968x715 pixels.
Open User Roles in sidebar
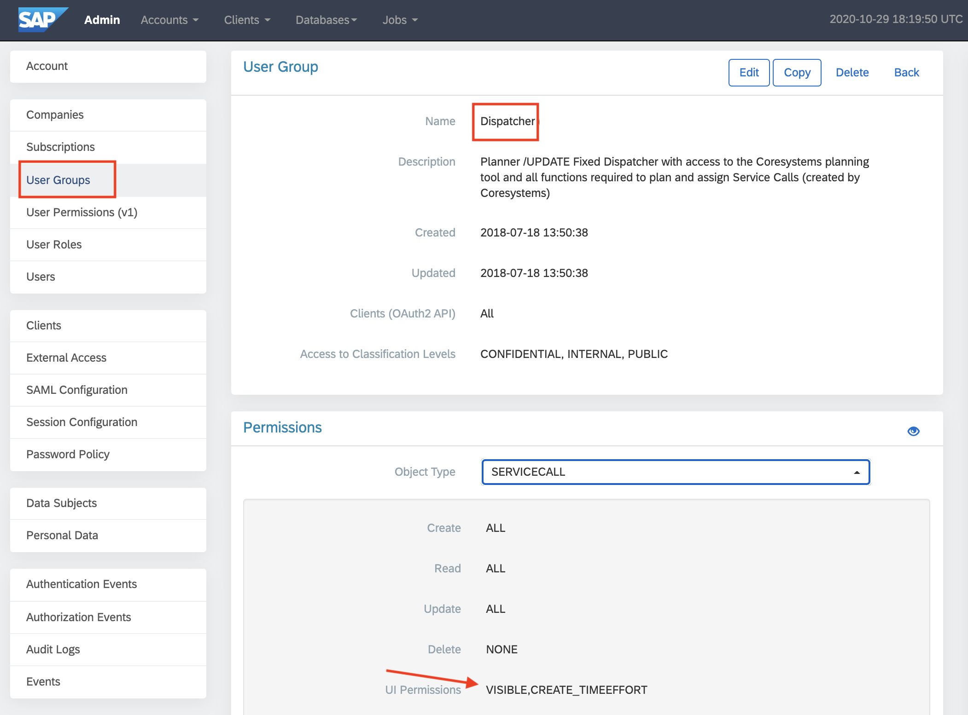pyautogui.click(x=54, y=244)
